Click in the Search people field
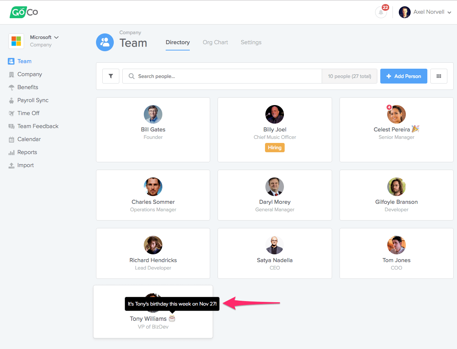 [x=222, y=76]
